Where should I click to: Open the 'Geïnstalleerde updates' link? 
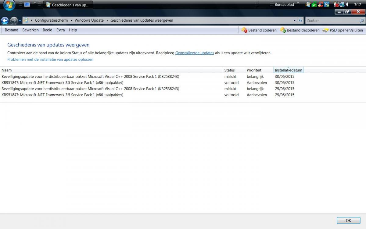[195, 53]
